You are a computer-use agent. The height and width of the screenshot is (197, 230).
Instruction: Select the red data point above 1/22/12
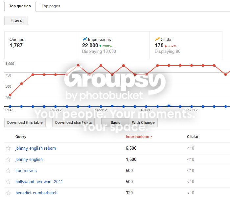(x=101, y=66)
